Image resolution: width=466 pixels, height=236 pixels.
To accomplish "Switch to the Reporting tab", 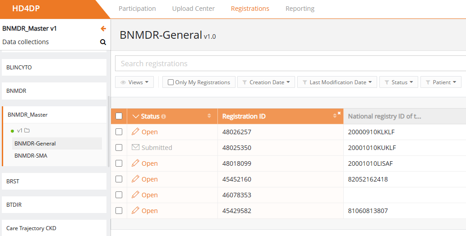I will pos(300,9).
